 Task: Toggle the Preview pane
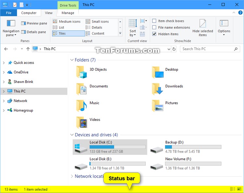click(x=34, y=23)
